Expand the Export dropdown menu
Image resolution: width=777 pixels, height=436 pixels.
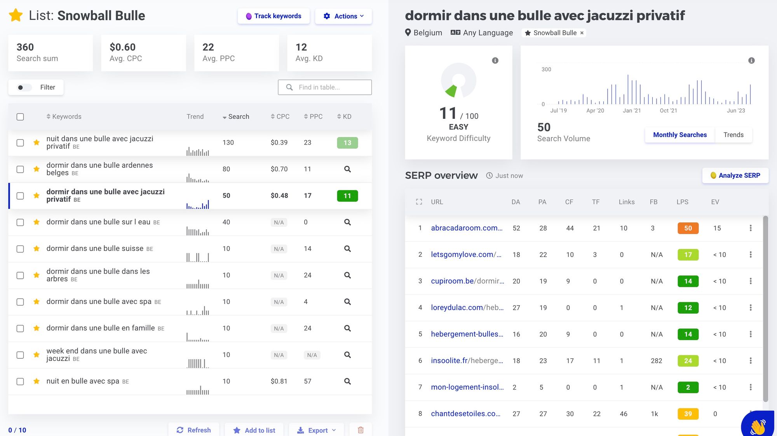317,430
